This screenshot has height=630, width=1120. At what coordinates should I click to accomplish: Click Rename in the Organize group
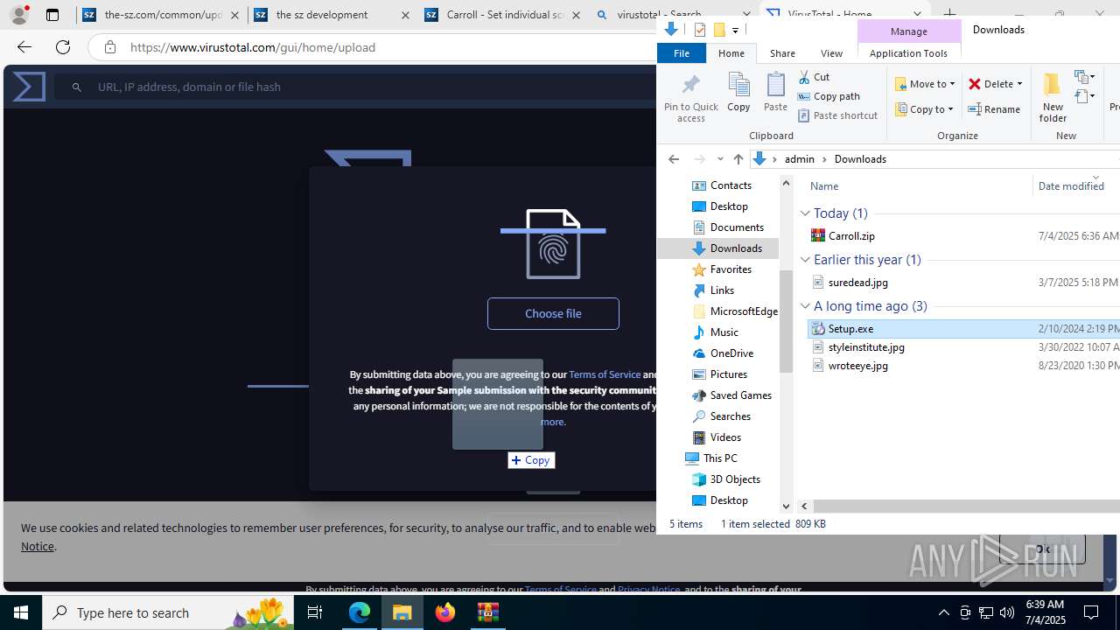tap(994, 109)
